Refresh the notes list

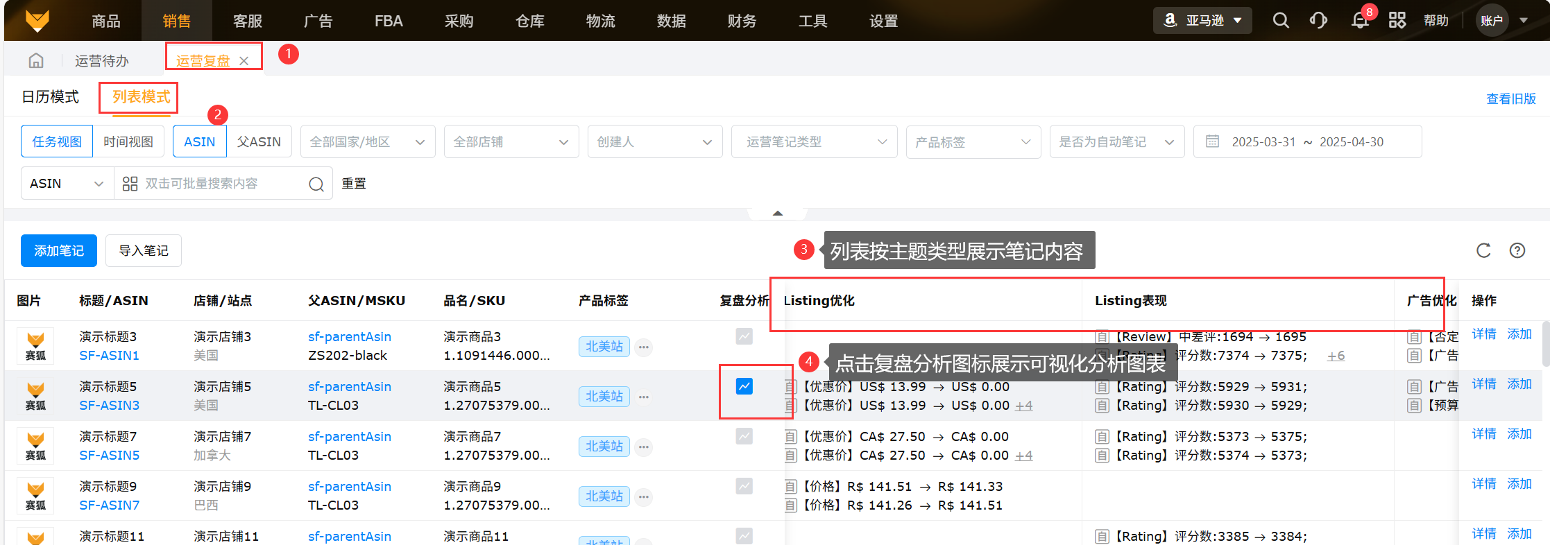(x=1483, y=250)
